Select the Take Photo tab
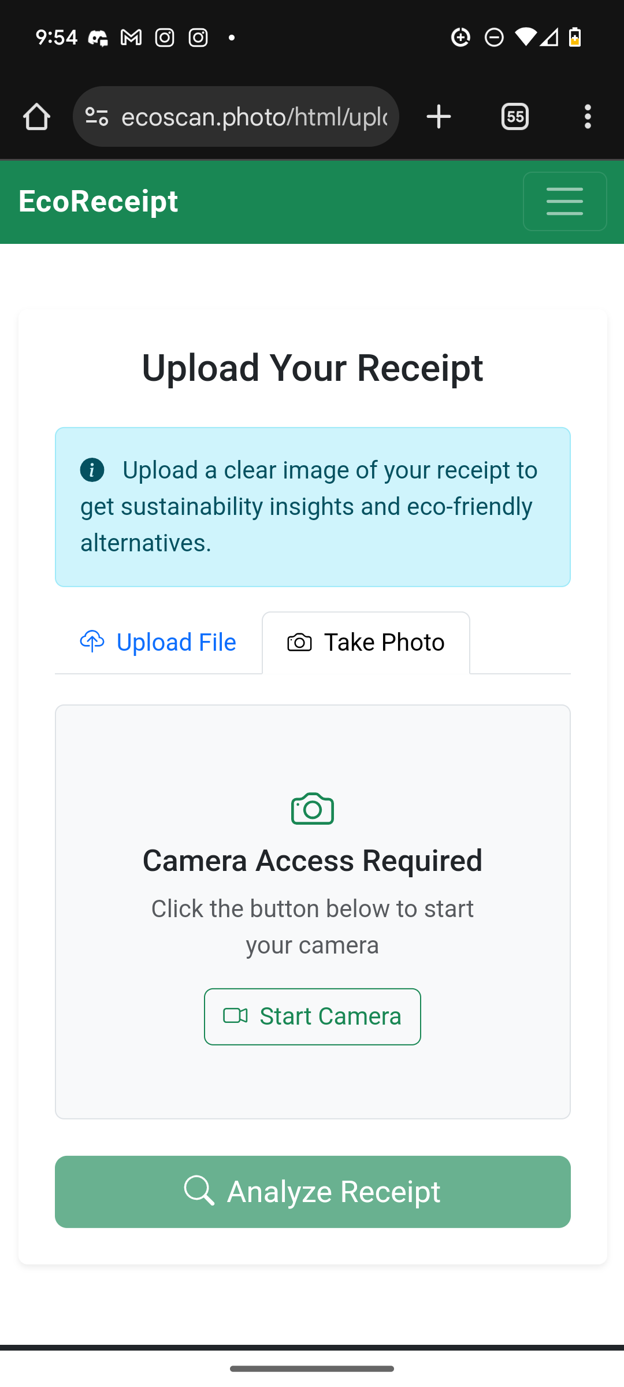Viewport: 624px width, 1387px height. click(366, 643)
